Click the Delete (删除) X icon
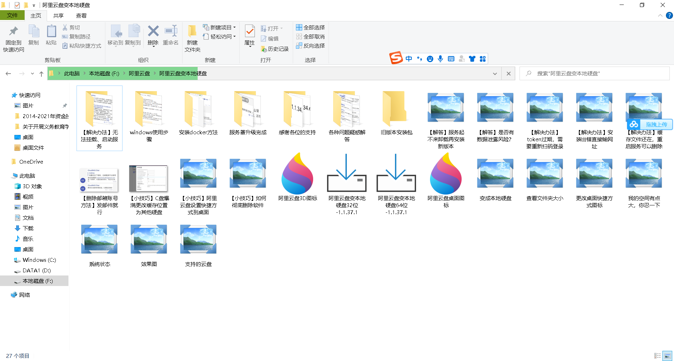 point(153,31)
